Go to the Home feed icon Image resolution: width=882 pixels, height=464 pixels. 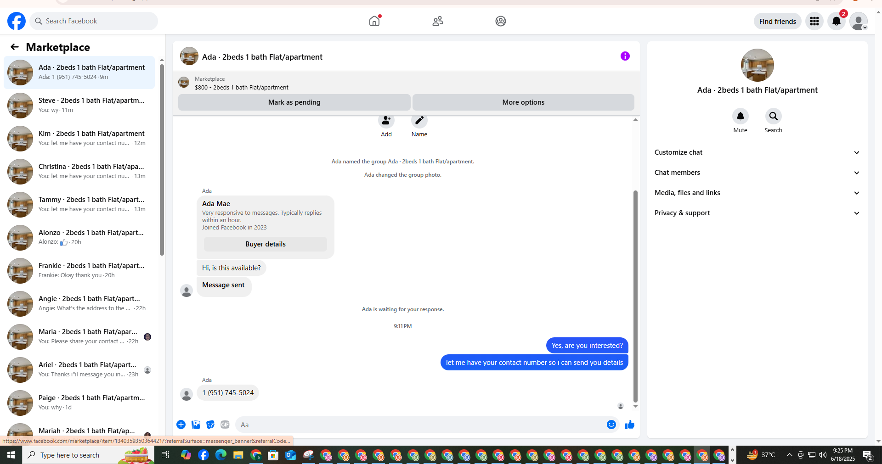(x=375, y=21)
